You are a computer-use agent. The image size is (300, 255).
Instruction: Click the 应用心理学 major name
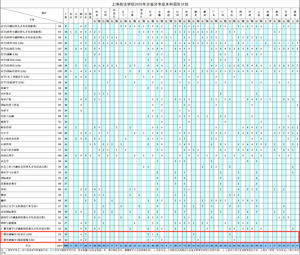coord(7,156)
